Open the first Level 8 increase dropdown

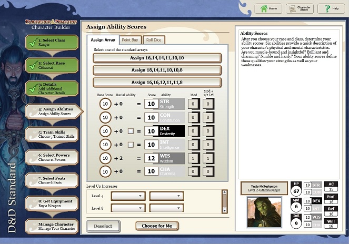coord(128,208)
